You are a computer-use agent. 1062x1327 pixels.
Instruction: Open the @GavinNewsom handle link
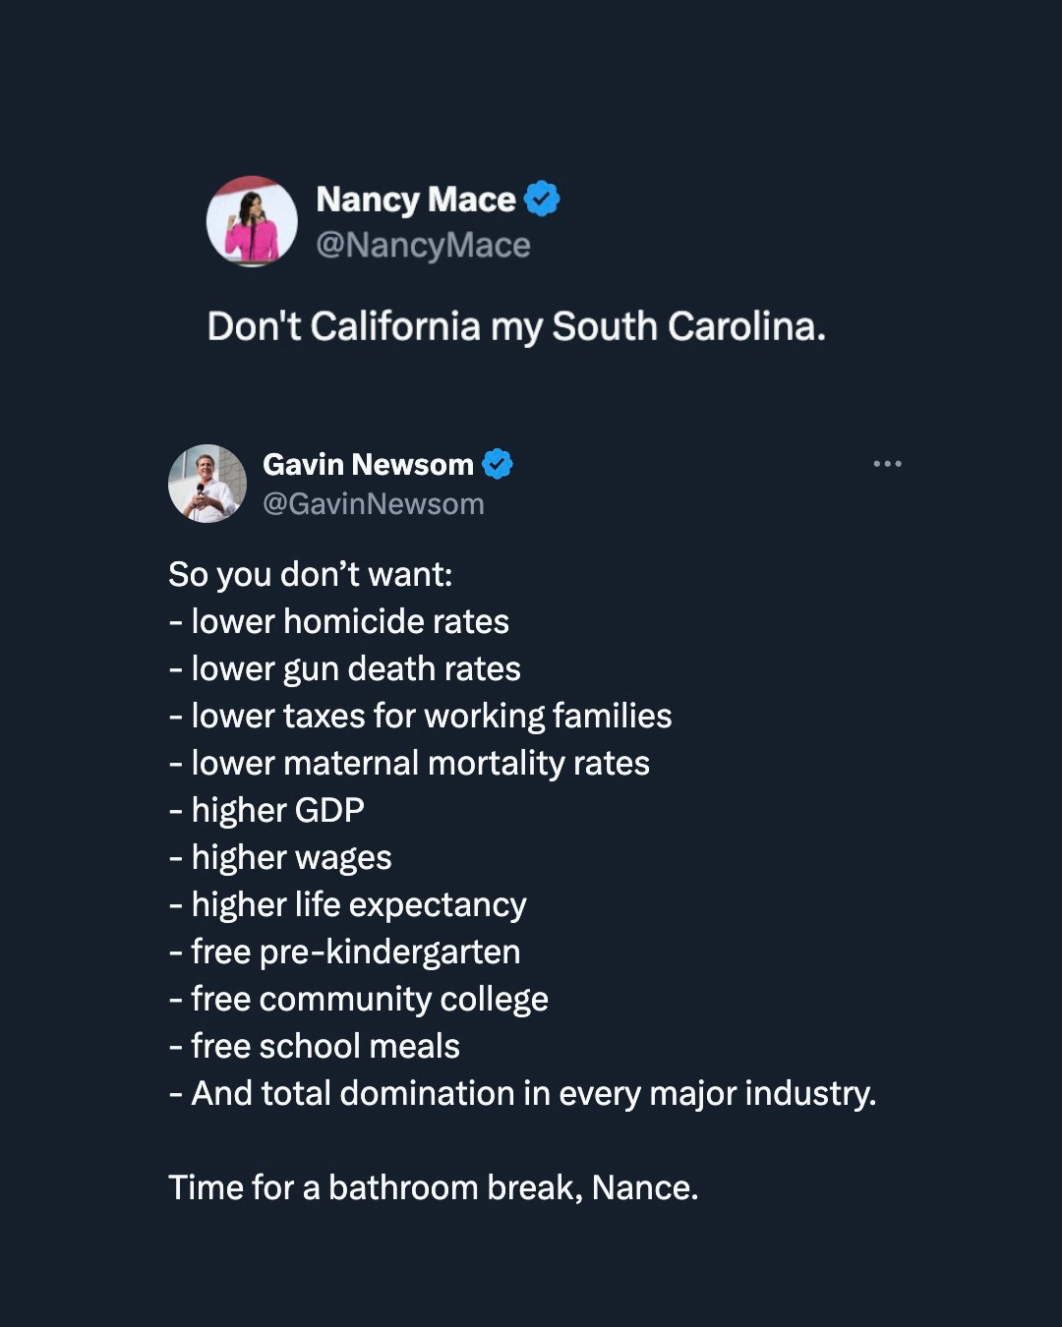click(x=374, y=504)
